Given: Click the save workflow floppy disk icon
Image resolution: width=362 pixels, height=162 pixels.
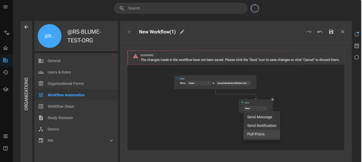Looking at the screenshot, I should (331, 32).
